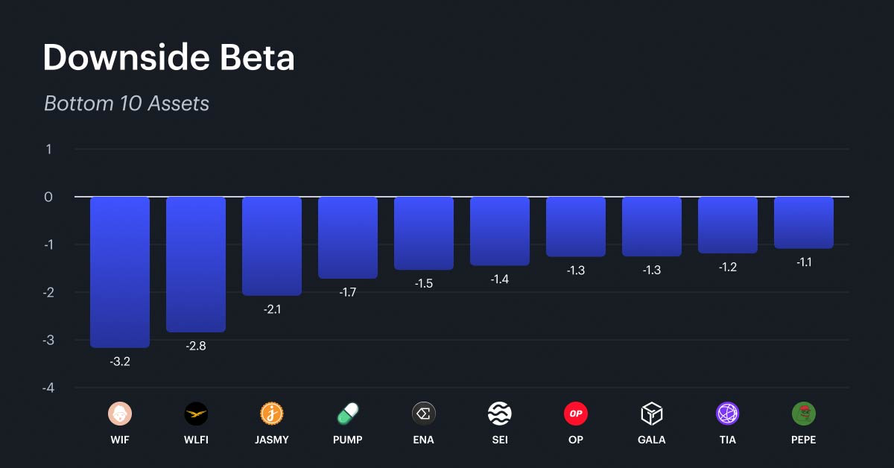Click the green PEPE frog icon
This screenshot has height=468, width=894.
[804, 413]
